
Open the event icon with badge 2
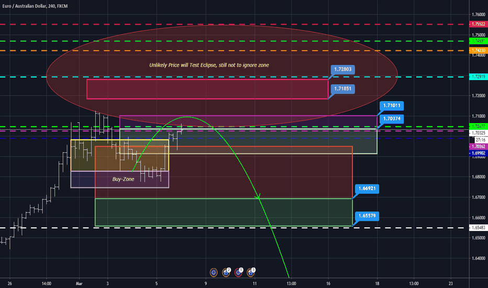click(226, 272)
